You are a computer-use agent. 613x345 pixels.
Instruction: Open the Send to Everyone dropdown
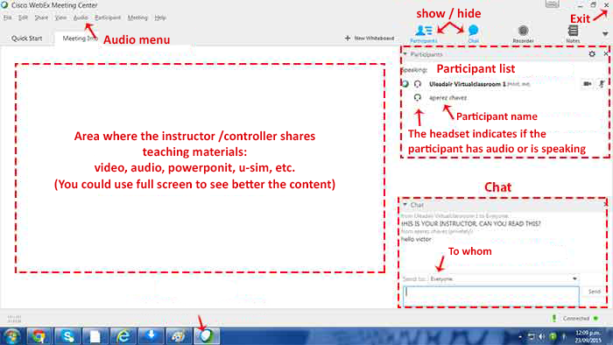pyautogui.click(x=504, y=278)
